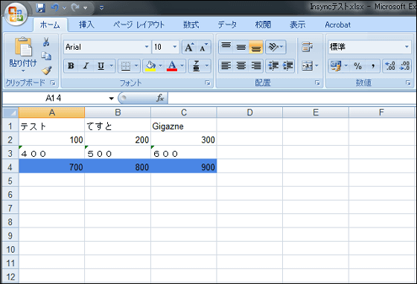
Task: Open the フォント dialog launcher
Action: point(208,83)
